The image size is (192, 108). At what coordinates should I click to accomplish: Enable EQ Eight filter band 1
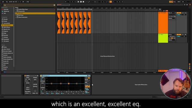[x=47, y=93]
